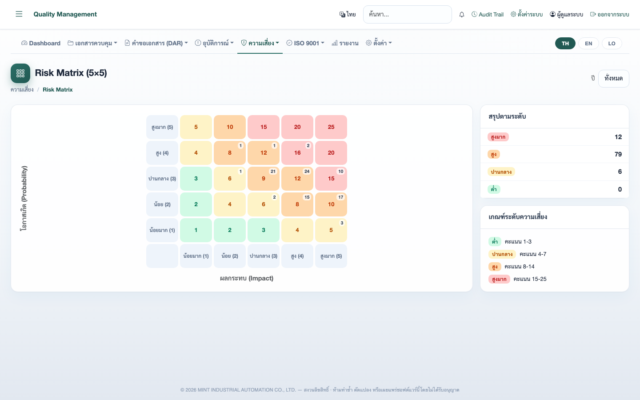This screenshot has width=640, height=400.
Task: Expand the ตั้งค่า navigation dropdown
Action: [x=379, y=43]
